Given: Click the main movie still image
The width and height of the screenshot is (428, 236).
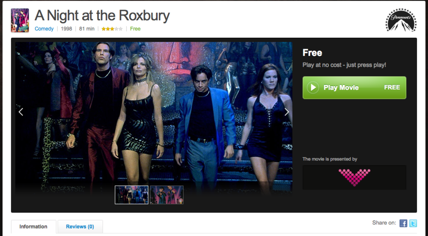Looking at the screenshot, I should 154,117.
